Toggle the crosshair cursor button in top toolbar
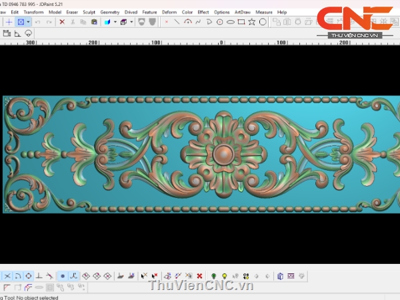Screen dimensions: 400x300 pyautogui.click(x=9, y=22)
